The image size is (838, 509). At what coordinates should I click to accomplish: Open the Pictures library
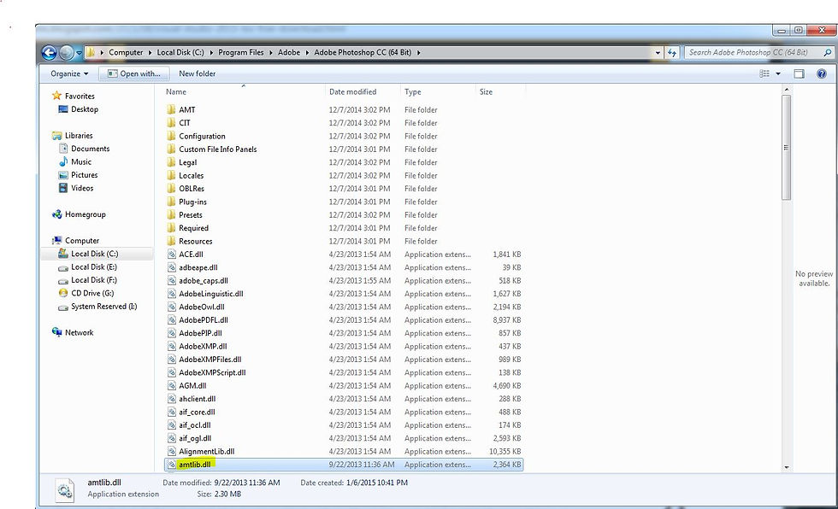click(x=84, y=175)
